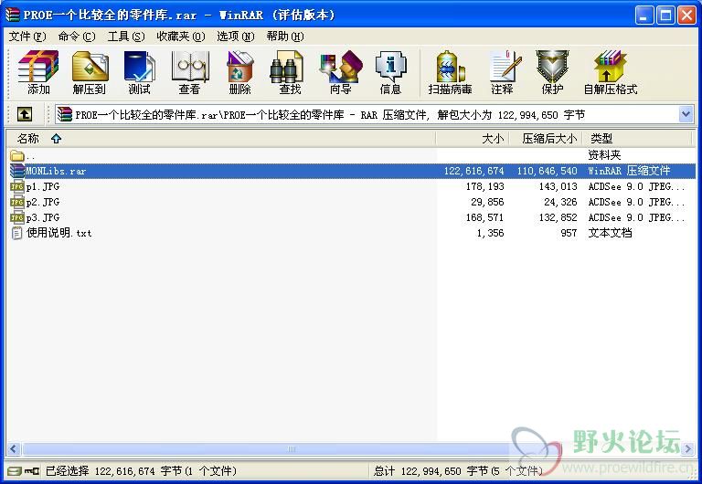Expand the address path dropdown arrow

pyautogui.click(x=686, y=114)
